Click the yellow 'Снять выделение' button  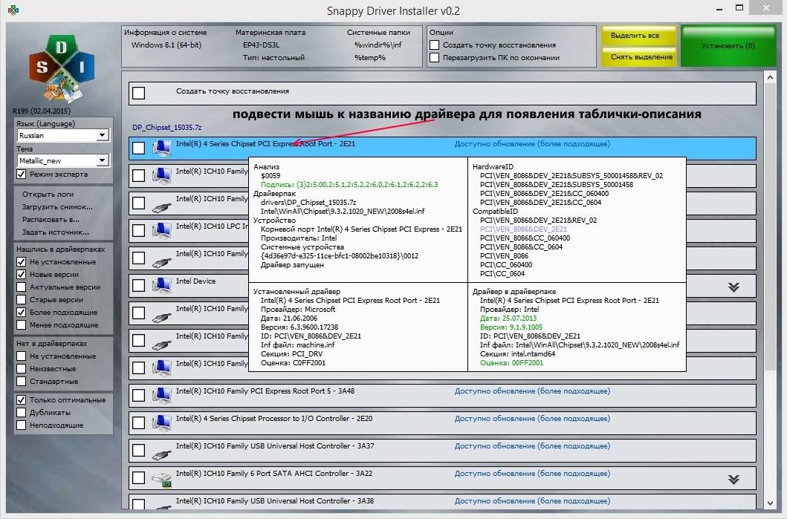638,56
